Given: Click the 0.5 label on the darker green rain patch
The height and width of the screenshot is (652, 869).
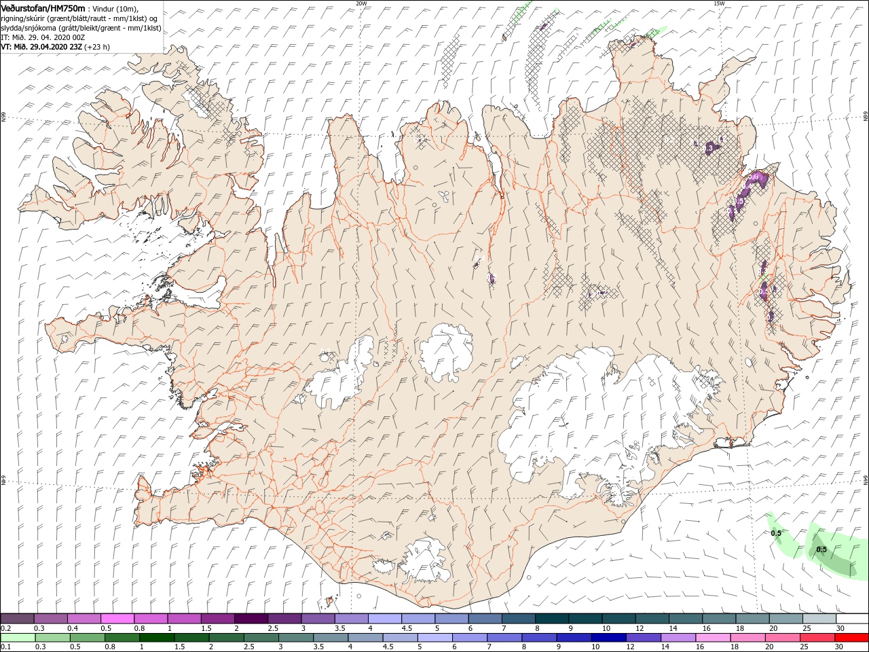Looking at the screenshot, I should pyautogui.click(x=821, y=549).
